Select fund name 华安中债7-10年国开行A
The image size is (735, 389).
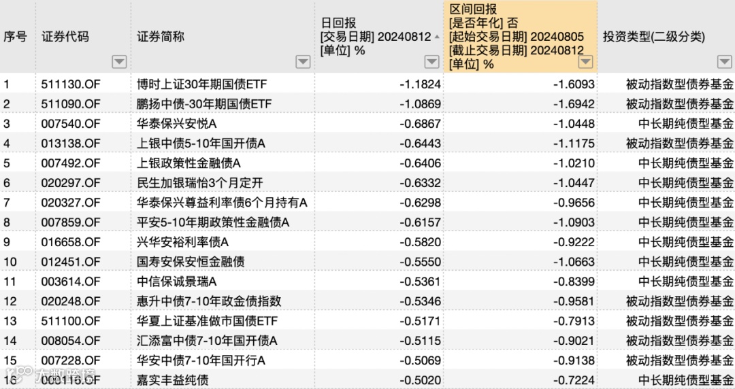coord(201,360)
